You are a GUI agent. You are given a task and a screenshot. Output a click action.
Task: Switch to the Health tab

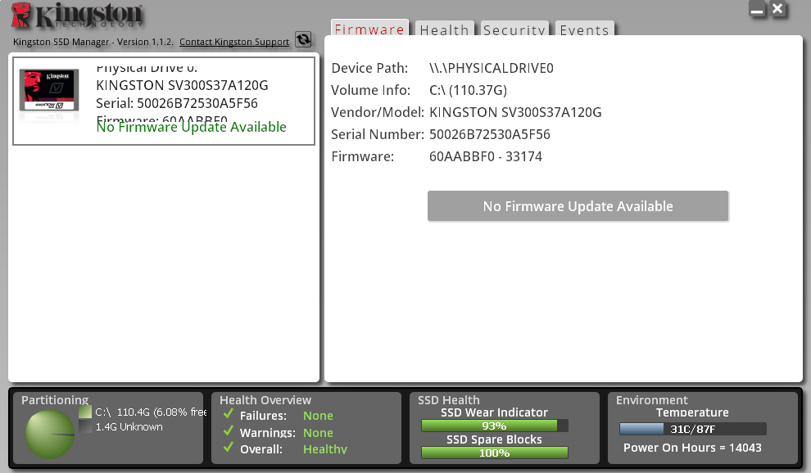pyautogui.click(x=444, y=29)
